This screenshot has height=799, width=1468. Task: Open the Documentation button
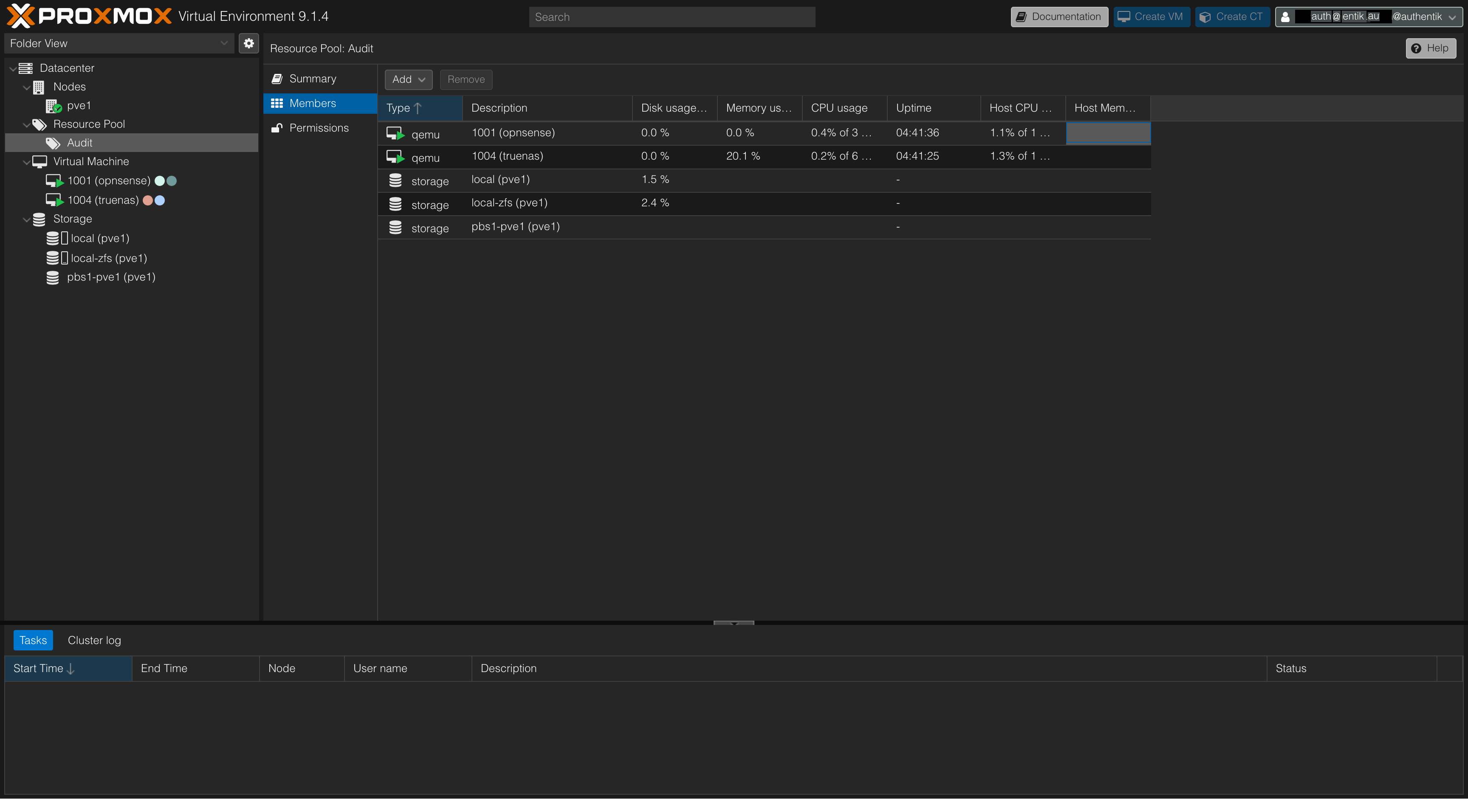(1059, 17)
